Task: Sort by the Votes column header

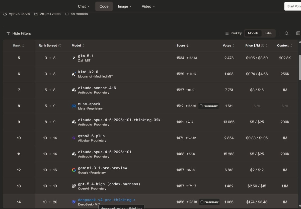Action: click(x=229, y=45)
